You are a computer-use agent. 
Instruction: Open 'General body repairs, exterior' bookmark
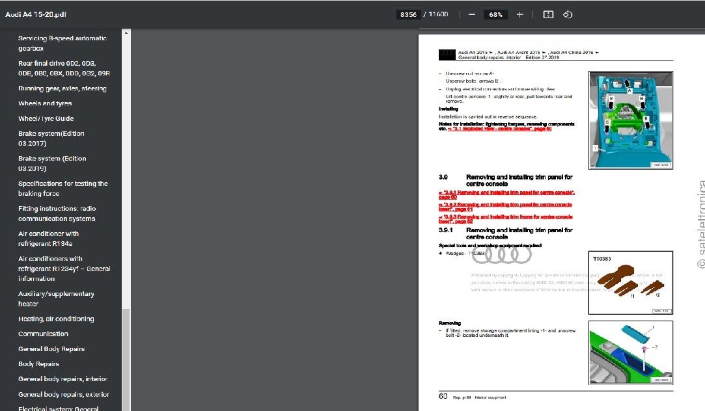pos(64,394)
